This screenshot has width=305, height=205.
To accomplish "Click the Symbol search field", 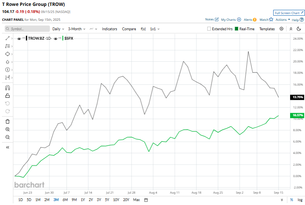I will coord(27,29).
